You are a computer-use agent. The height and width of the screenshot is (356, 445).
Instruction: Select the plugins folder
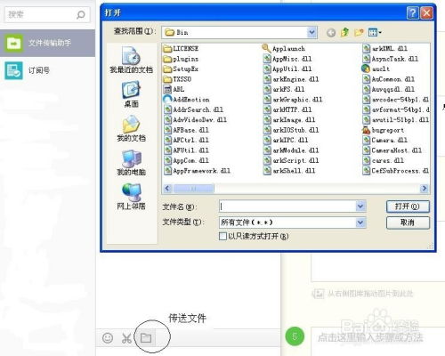(x=181, y=59)
